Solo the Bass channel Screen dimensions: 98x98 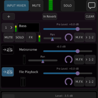pos(20,37)
